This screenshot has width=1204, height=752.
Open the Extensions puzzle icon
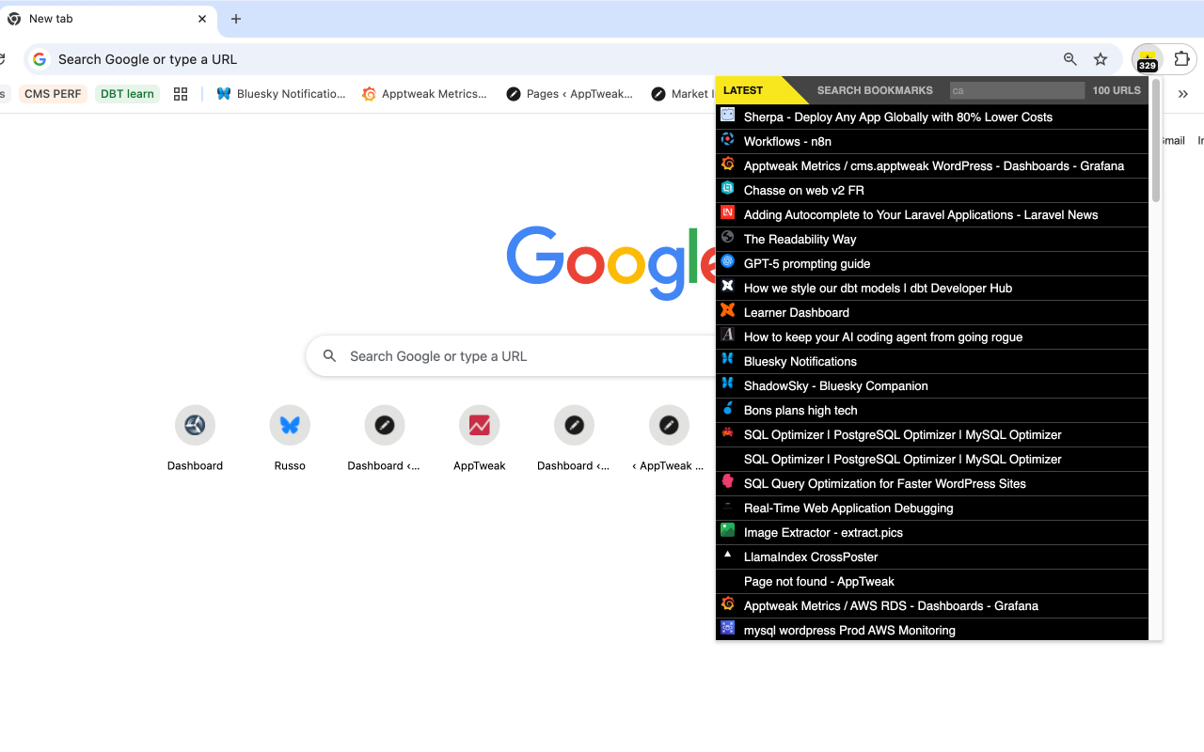tap(1182, 59)
